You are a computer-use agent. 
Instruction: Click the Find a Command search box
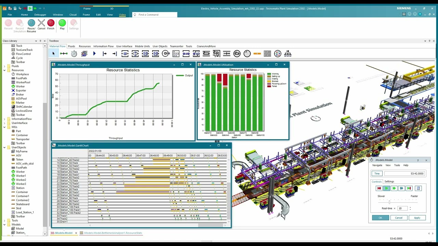tap(155, 15)
